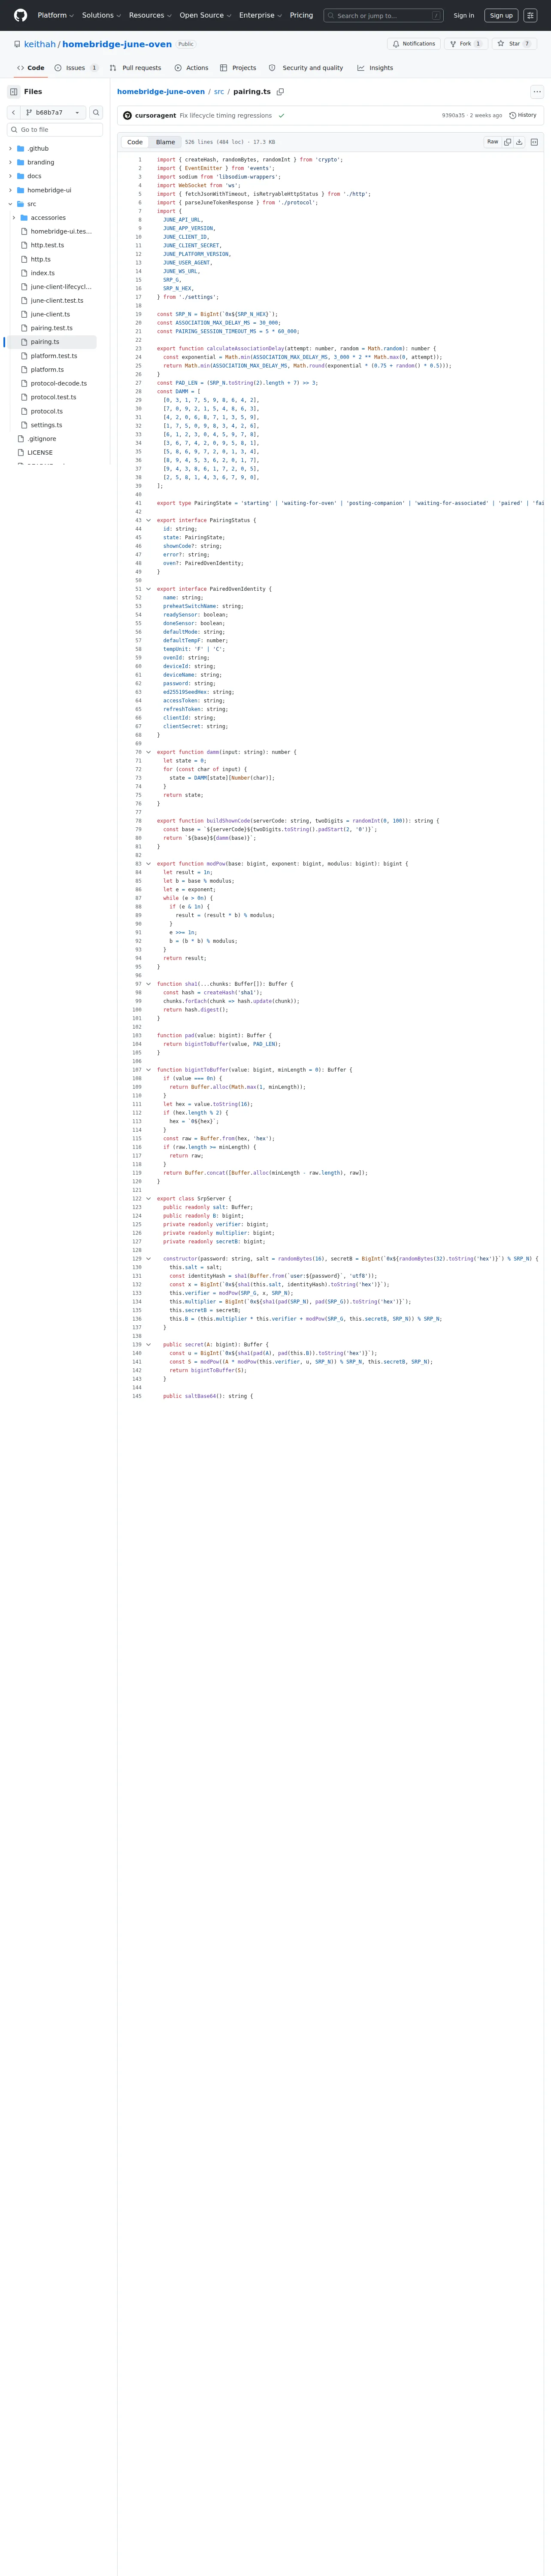This screenshot has height=2576, width=551.
Task: Go to the Pricing page
Action: (301, 15)
